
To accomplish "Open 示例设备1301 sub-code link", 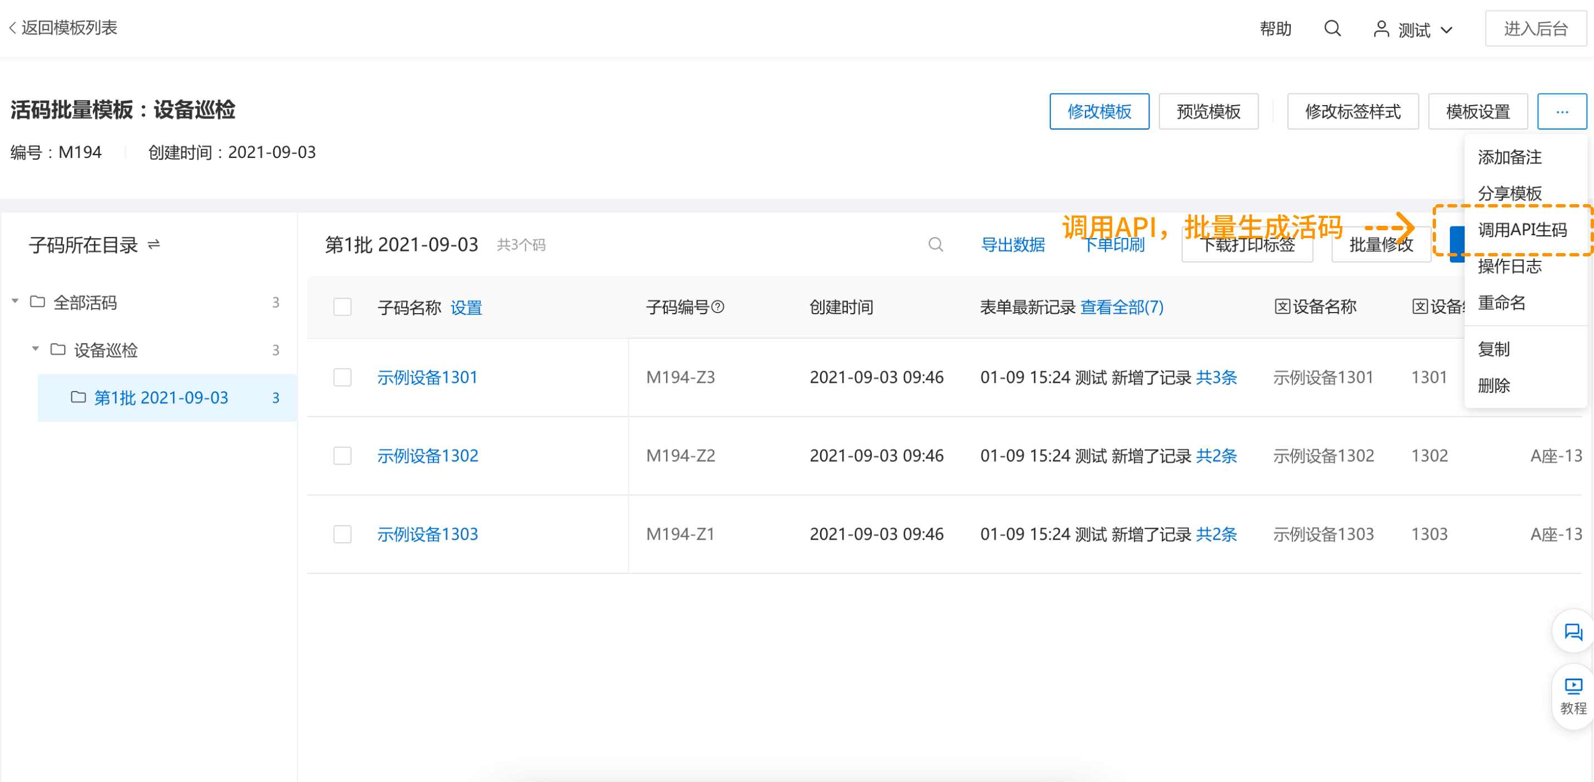I will point(428,378).
